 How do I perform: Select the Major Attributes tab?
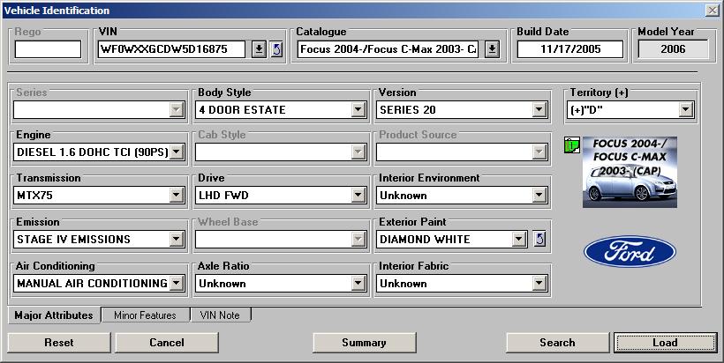(x=54, y=315)
